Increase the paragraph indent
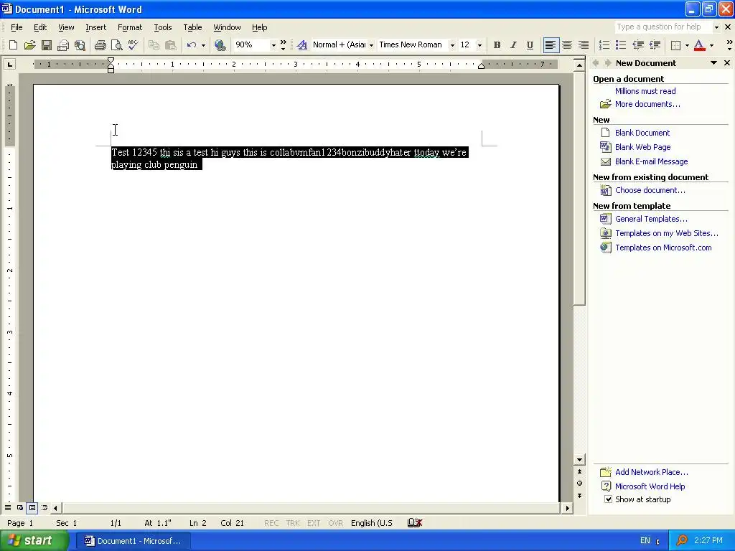The height and width of the screenshot is (551, 735). 655,45
